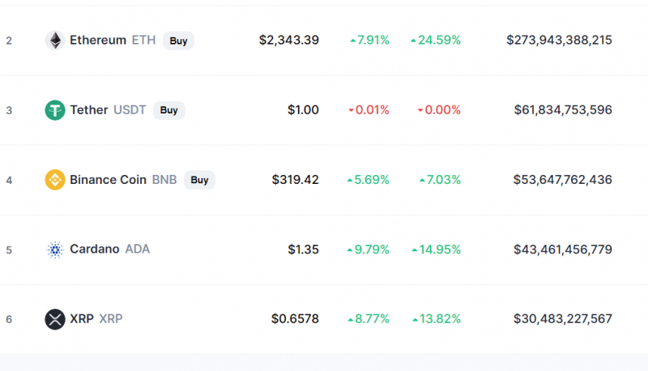Viewport: 648px width, 371px height.
Task: Click the Cardano dotted logo icon
Action: [x=55, y=249]
